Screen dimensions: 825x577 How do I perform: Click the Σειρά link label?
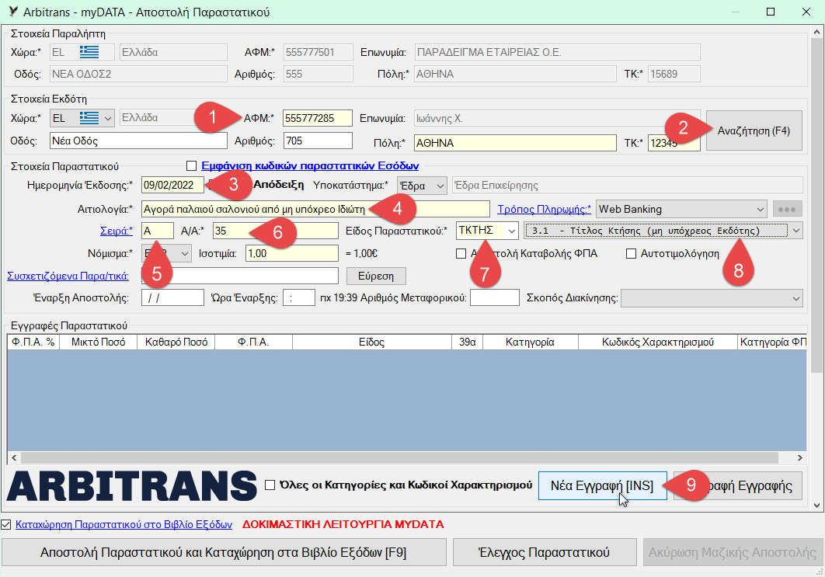[117, 231]
